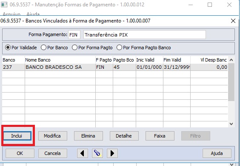Go to next record with right arrow
This screenshot has height=166, width=240.
pos(112,153)
